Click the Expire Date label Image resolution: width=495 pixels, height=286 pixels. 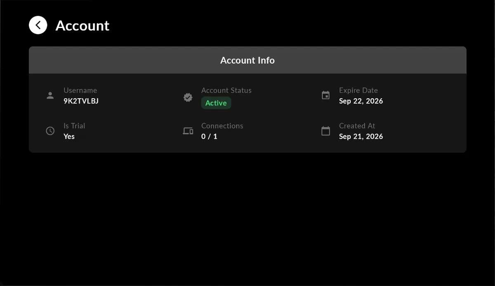[358, 90]
